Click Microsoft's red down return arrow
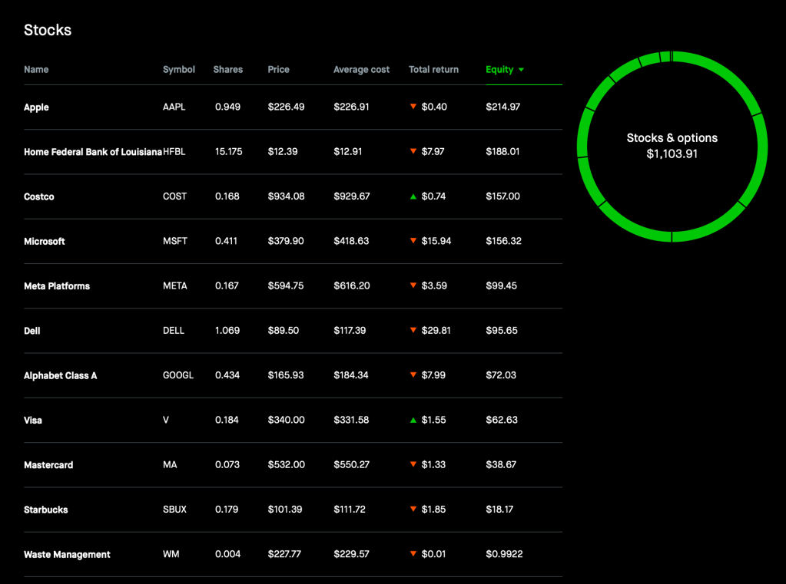This screenshot has height=584, width=786. [x=413, y=241]
